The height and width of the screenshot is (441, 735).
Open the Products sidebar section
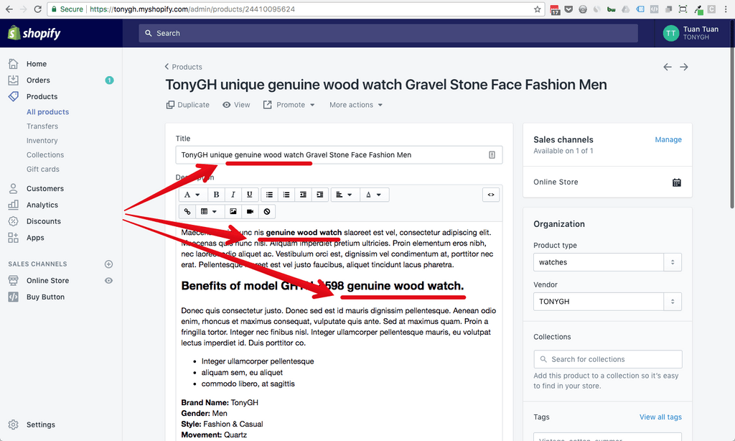point(42,97)
